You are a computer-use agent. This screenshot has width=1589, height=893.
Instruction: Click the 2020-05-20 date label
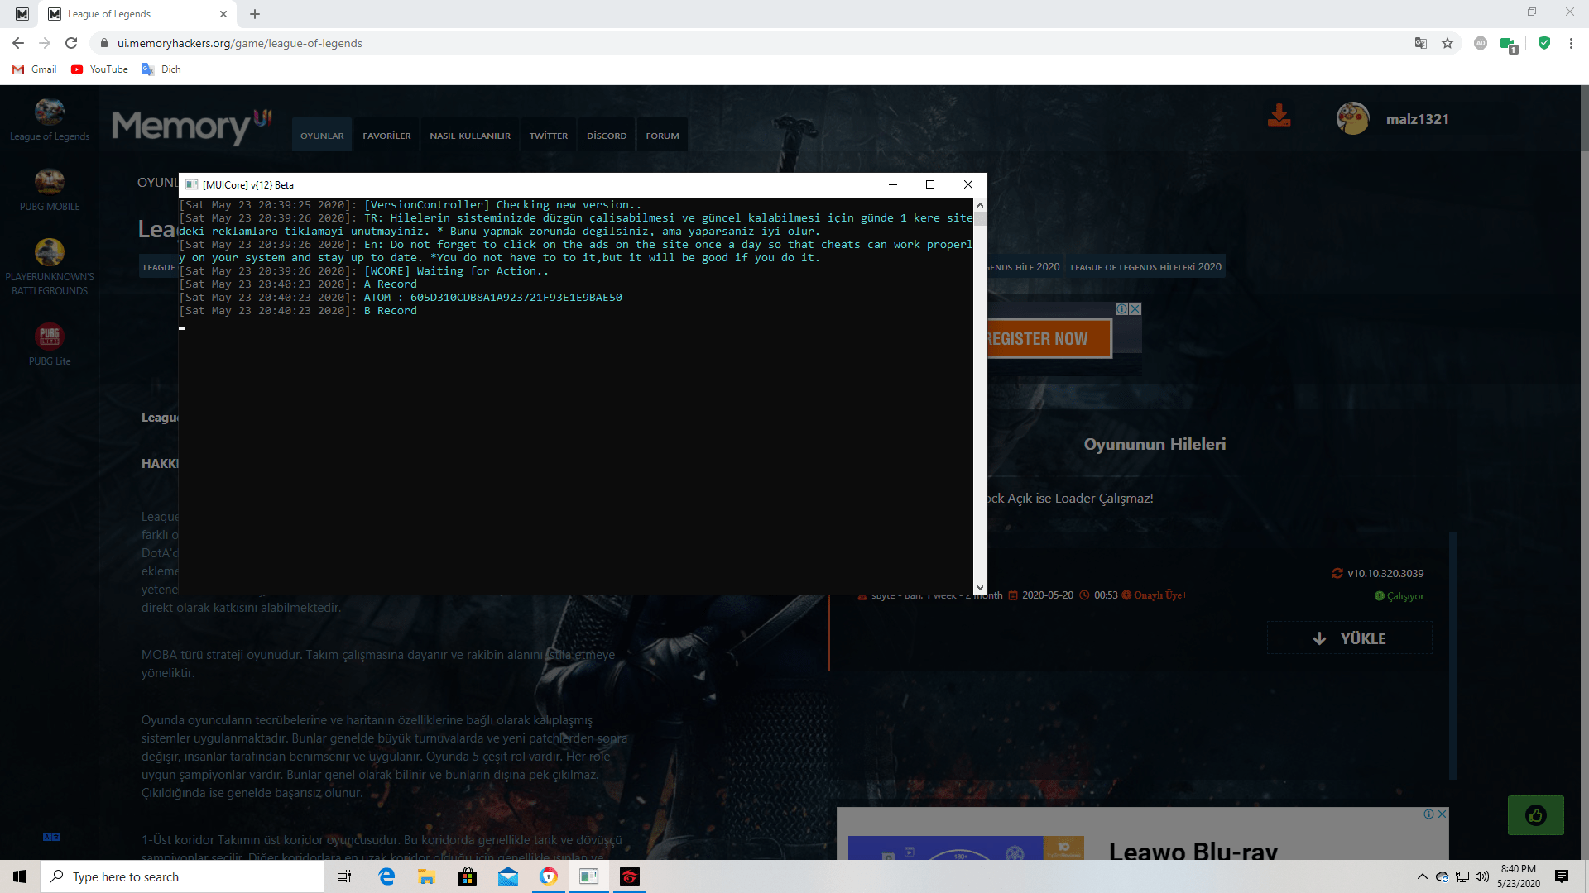pos(1048,595)
